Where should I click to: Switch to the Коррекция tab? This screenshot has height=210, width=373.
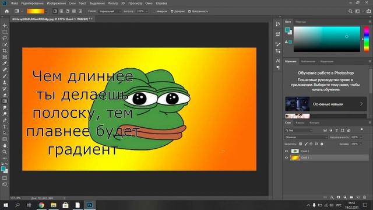click(326, 61)
